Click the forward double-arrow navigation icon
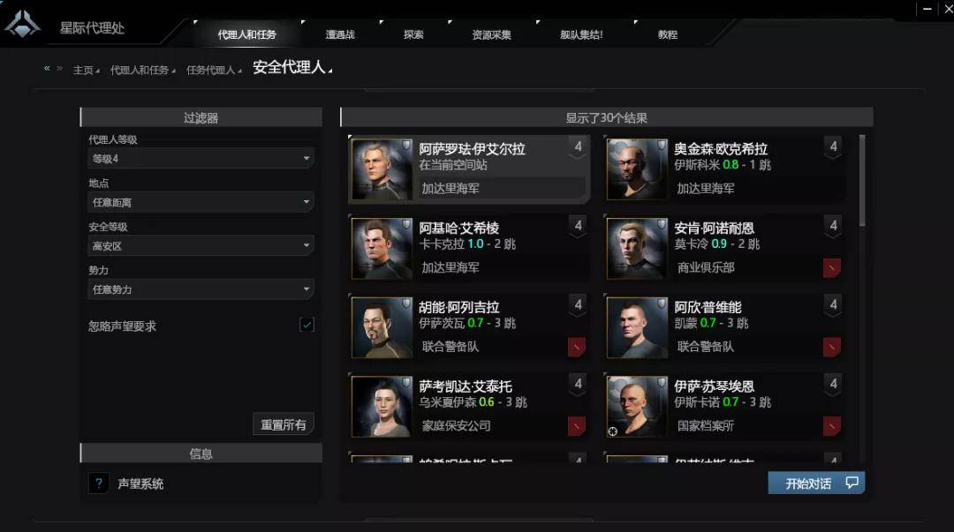Viewport: 954px width, 532px height. [60, 68]
